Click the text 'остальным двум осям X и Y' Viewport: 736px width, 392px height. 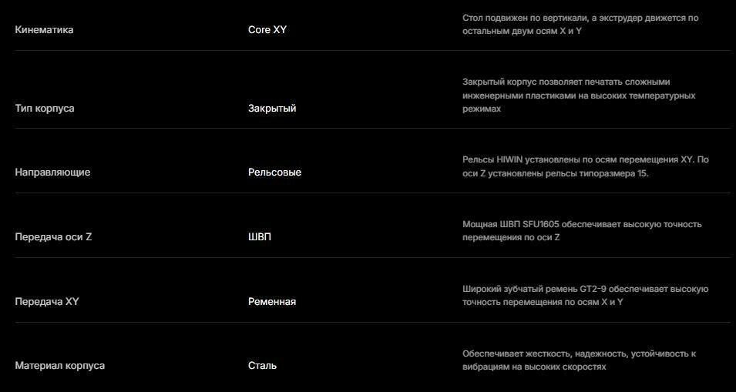pyautogui.click(x=523, y=31)
